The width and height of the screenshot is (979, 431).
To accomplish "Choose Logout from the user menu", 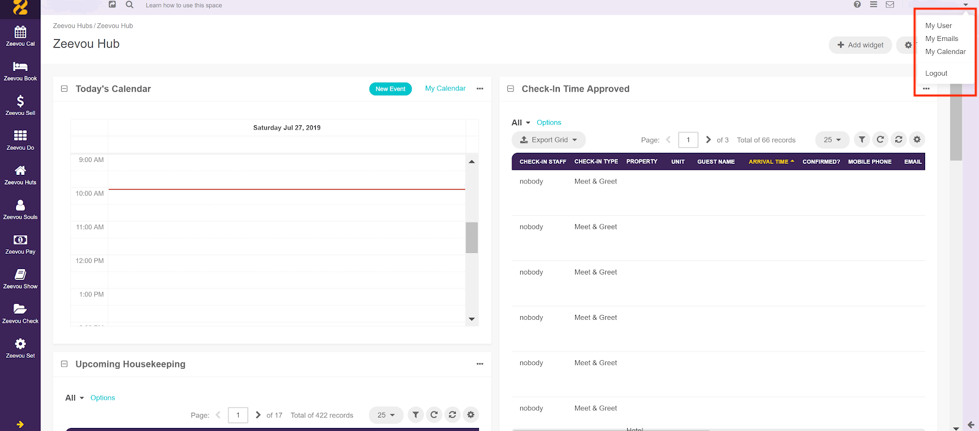I will pos(936,73).
